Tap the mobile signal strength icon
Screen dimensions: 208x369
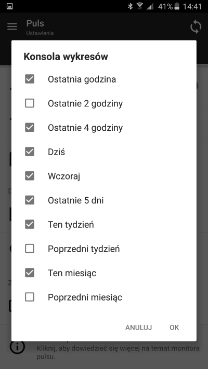150,6
